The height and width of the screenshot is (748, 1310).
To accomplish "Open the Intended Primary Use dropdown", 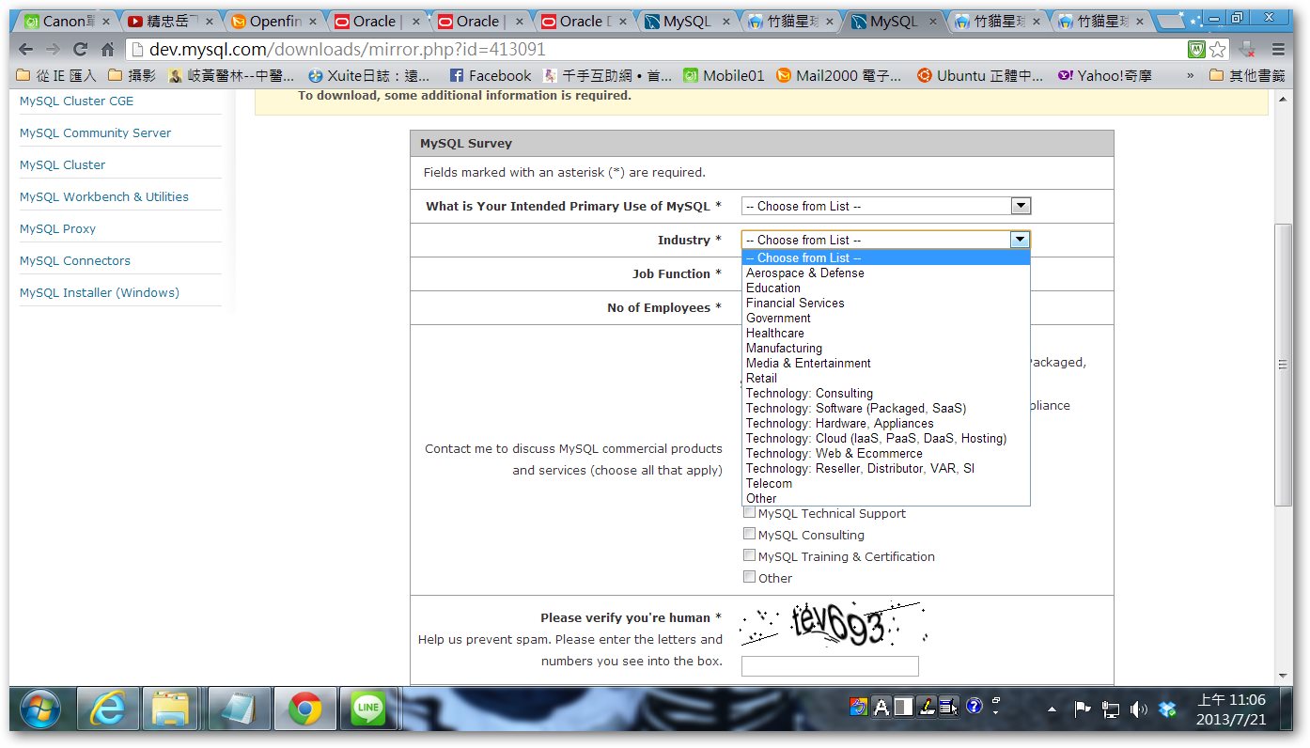I will pyautogui.click(x=886, y=206).
